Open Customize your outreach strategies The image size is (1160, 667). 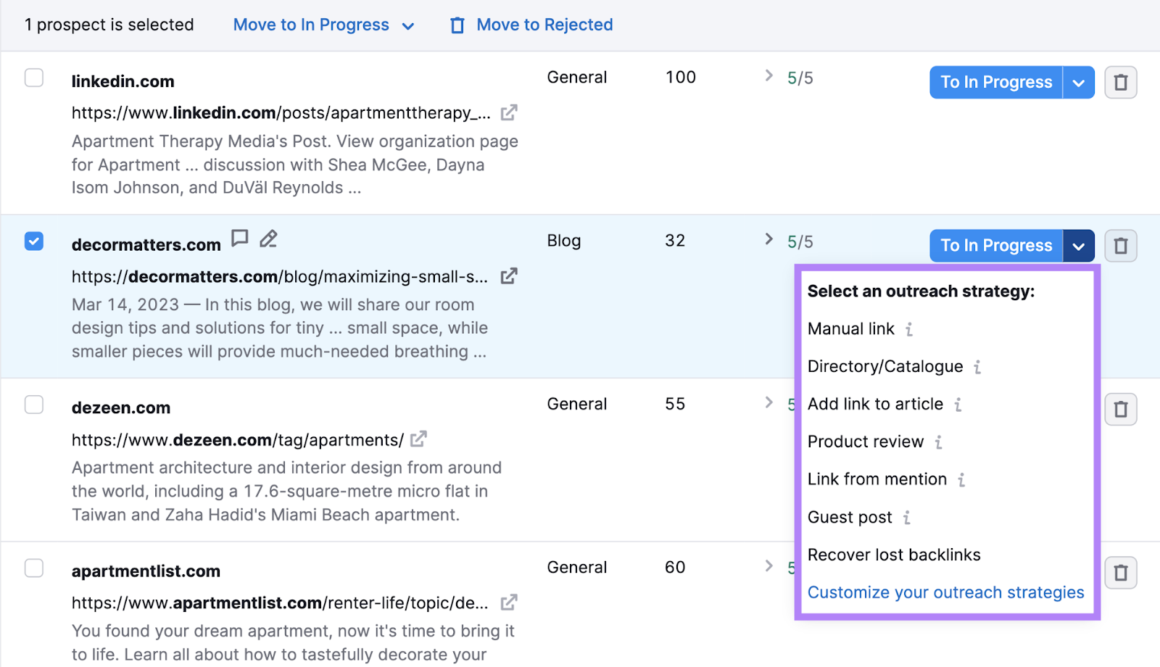pos(945,592)
